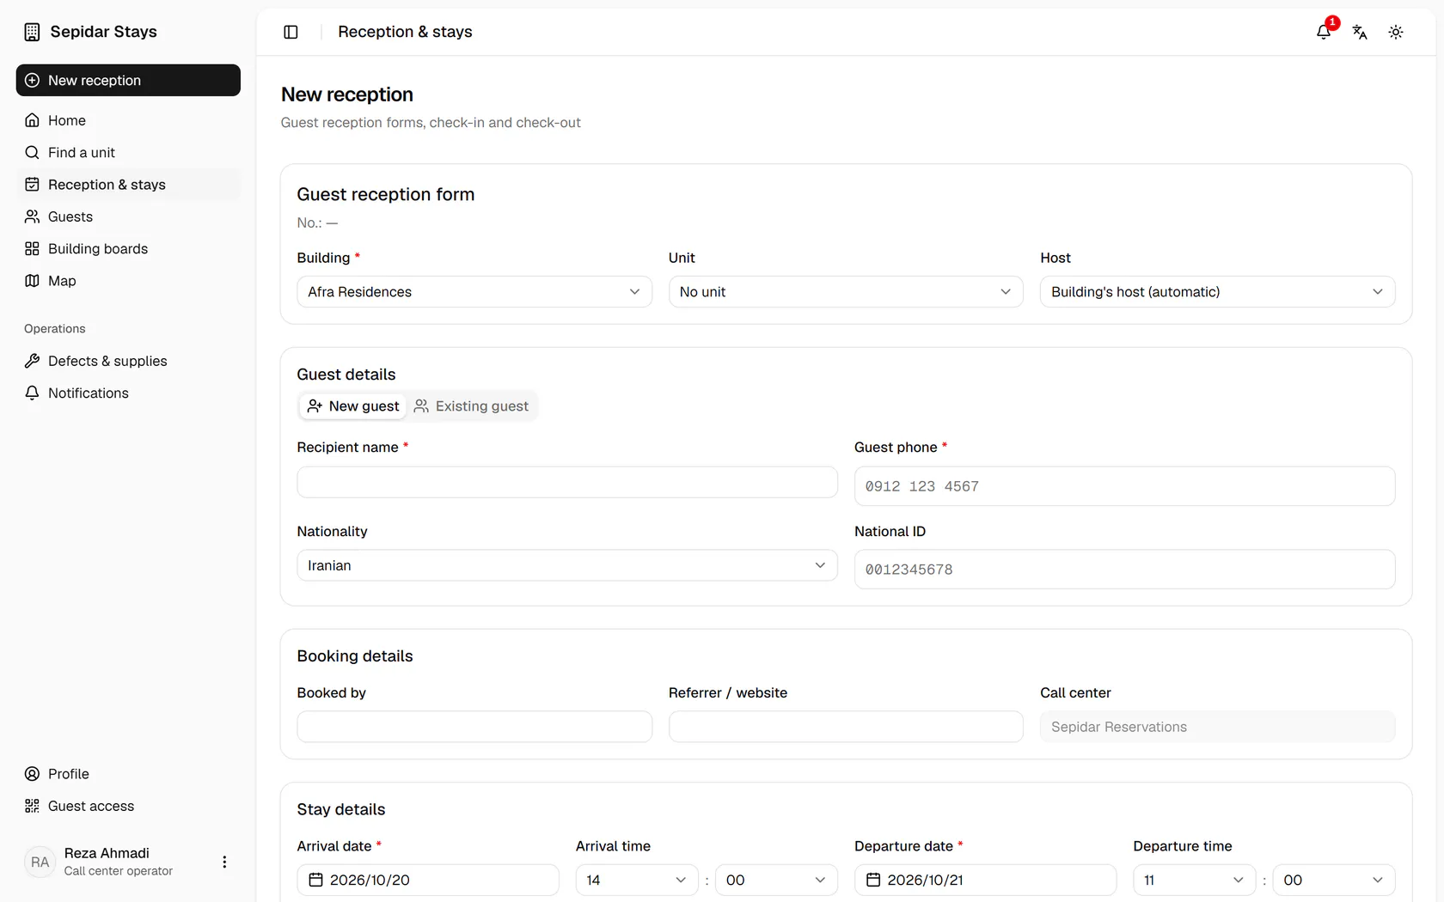Open the Arrival time hour dropdown 14
This screenshot has width=1444, height=902.
(x=636, y=880)
